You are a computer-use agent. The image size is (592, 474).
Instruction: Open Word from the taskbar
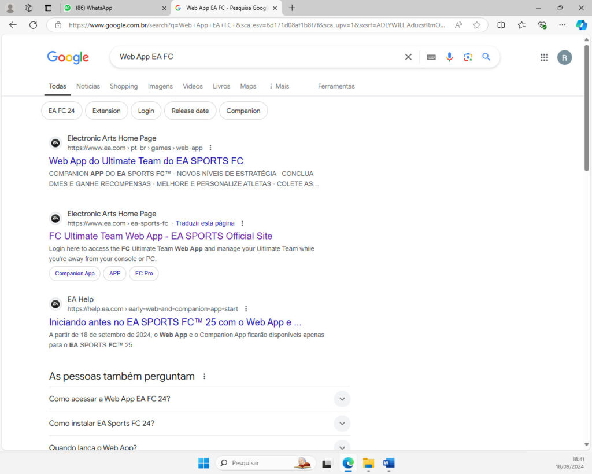[x=388, y=463]
